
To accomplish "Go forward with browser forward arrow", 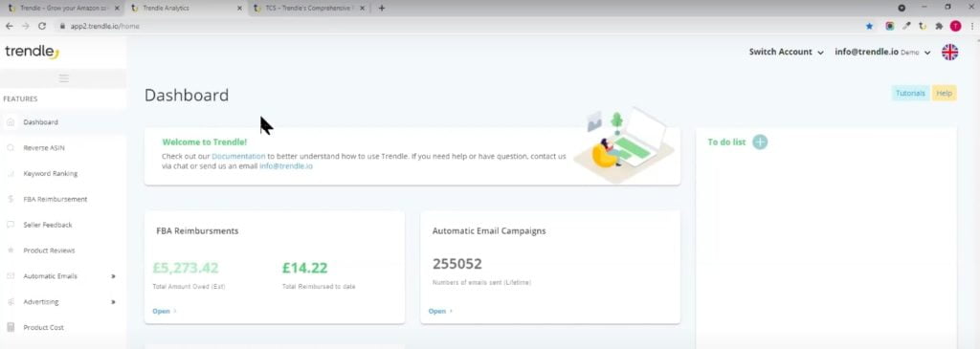I will click(x=26, y=26).
